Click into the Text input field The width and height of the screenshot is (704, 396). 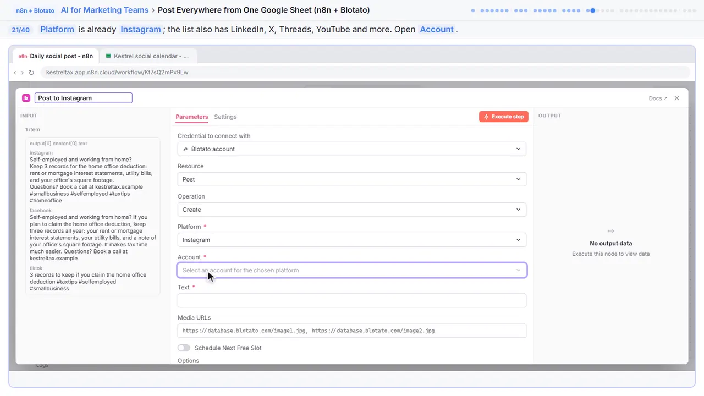tap(352, 300)
